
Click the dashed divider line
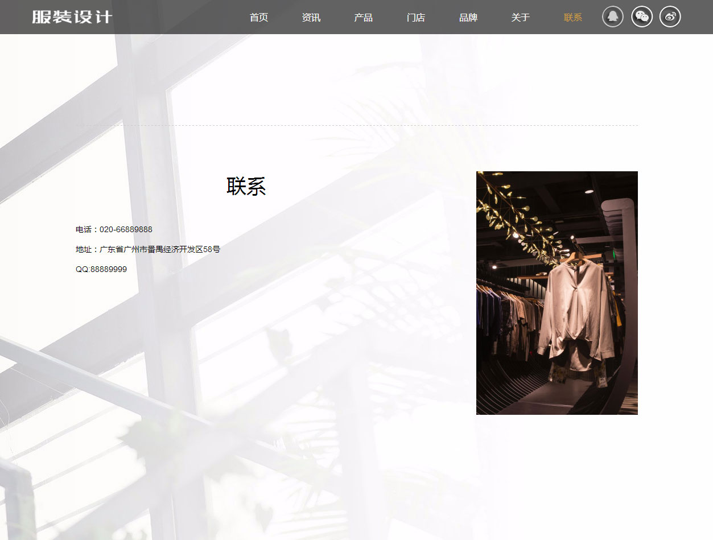[357, 125]
